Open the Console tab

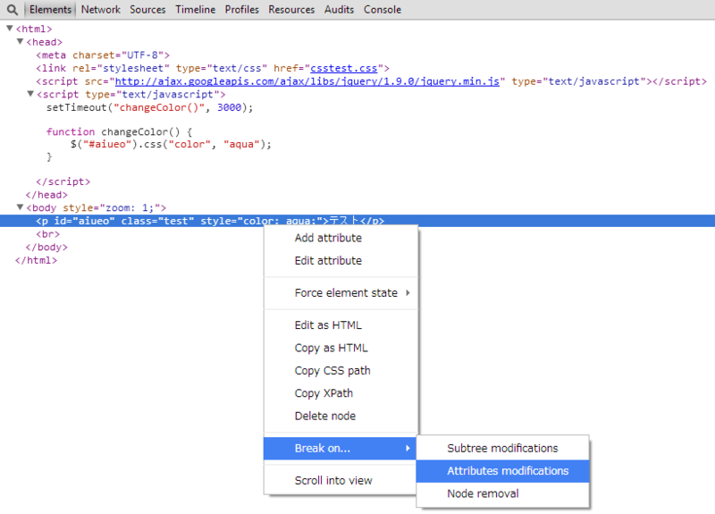[383, 10]
